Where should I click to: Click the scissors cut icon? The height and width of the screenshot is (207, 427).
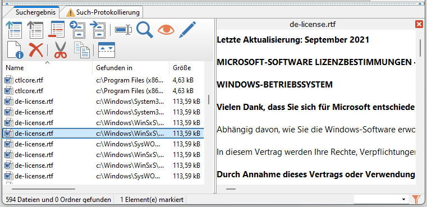[61, 50]
